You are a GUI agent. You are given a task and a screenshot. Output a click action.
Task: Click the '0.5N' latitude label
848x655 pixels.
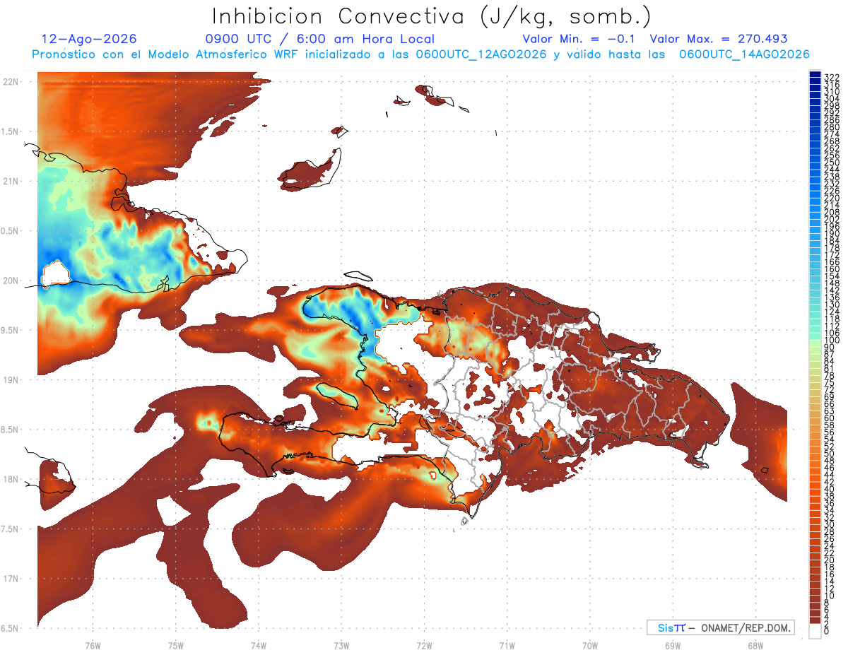click(11, 231)
